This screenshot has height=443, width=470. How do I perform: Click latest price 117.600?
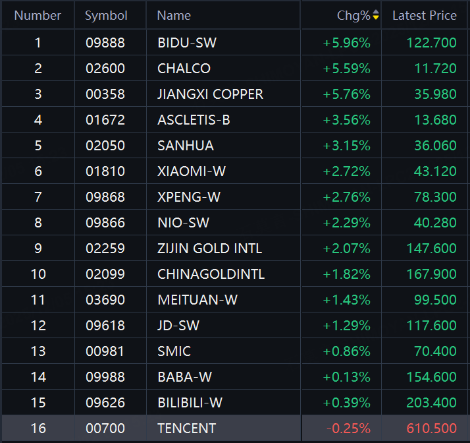click(x=432, y=326)
